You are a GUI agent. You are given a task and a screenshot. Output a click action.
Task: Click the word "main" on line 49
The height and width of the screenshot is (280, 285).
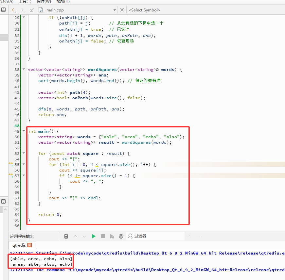44,131
